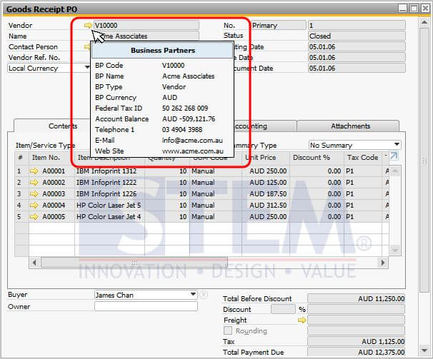Click the tax code P1 in row 5
Viewport: 433px width, 359px height.
[363, 217]
